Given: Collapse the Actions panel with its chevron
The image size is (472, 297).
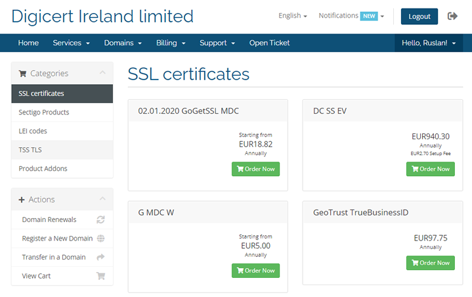Looking at the screenshot, I should pyautogui.click(x=102, y=198).
